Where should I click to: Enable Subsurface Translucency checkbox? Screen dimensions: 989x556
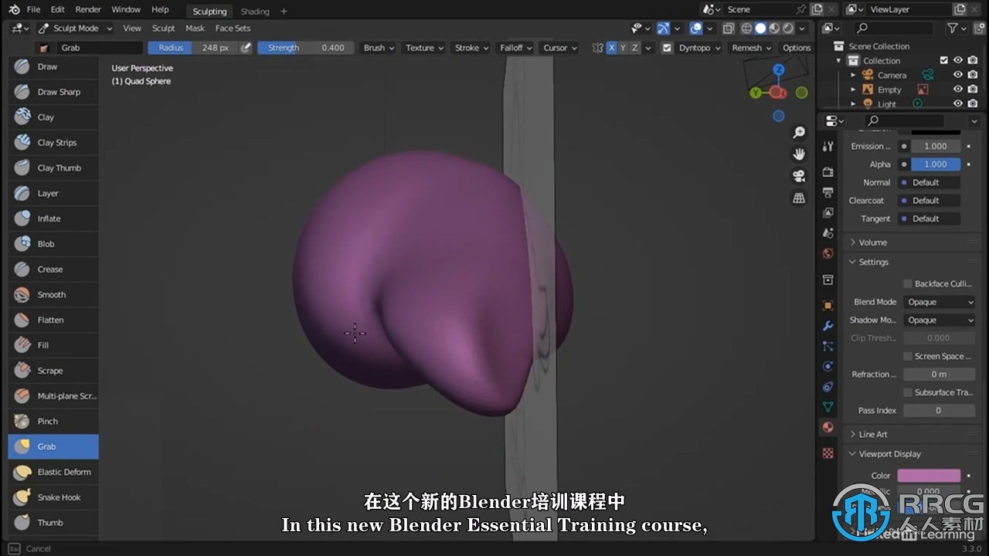click(x=908, y=392)
